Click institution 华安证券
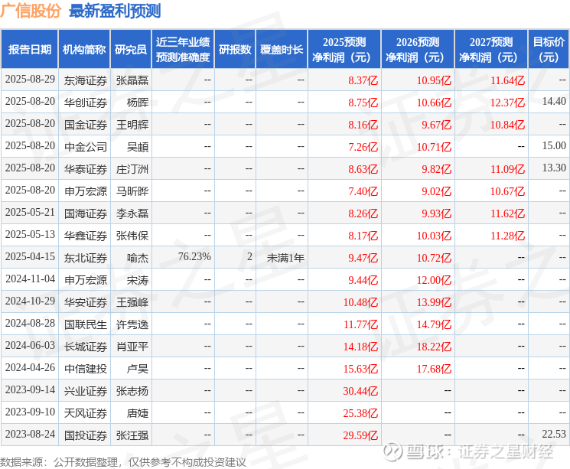Image resolution: width=570 pixels, height=469 pixels. tap(86, 302)
